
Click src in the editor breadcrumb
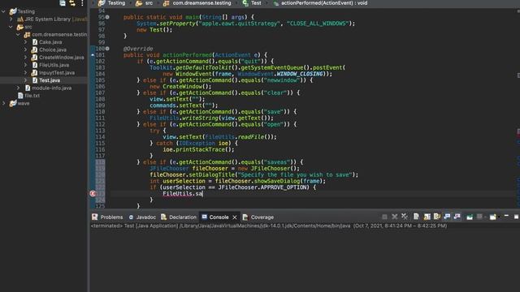pos(145,3)
